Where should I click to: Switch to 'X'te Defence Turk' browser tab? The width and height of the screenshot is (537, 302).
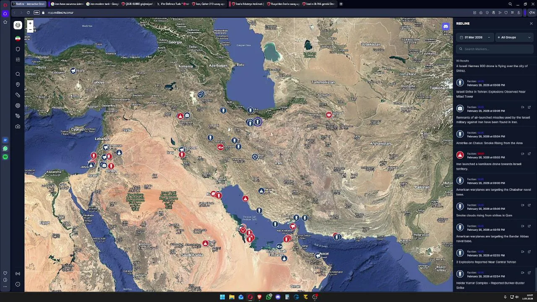[173, 4]
